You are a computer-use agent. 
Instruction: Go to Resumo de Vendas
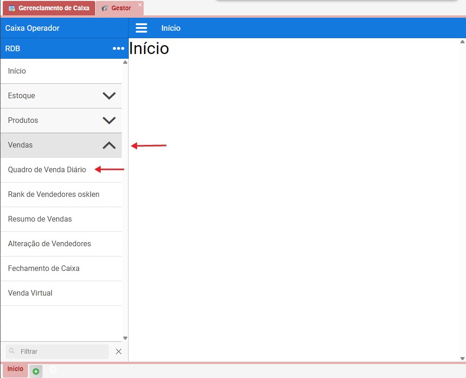(x=40, y=219)
